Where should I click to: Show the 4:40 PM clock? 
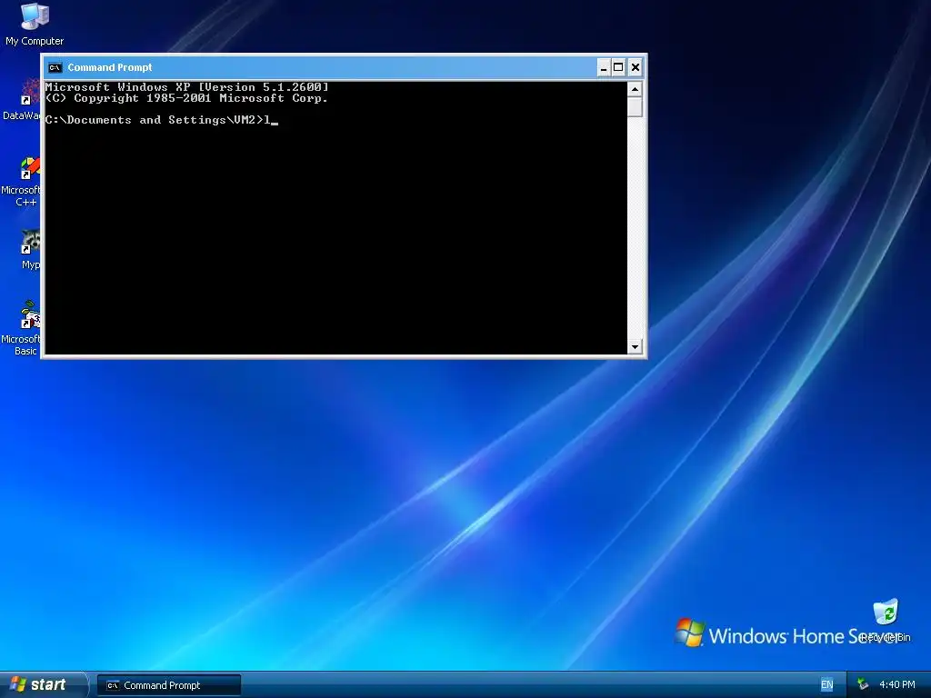pyautogui.click(x=897, y=684)
